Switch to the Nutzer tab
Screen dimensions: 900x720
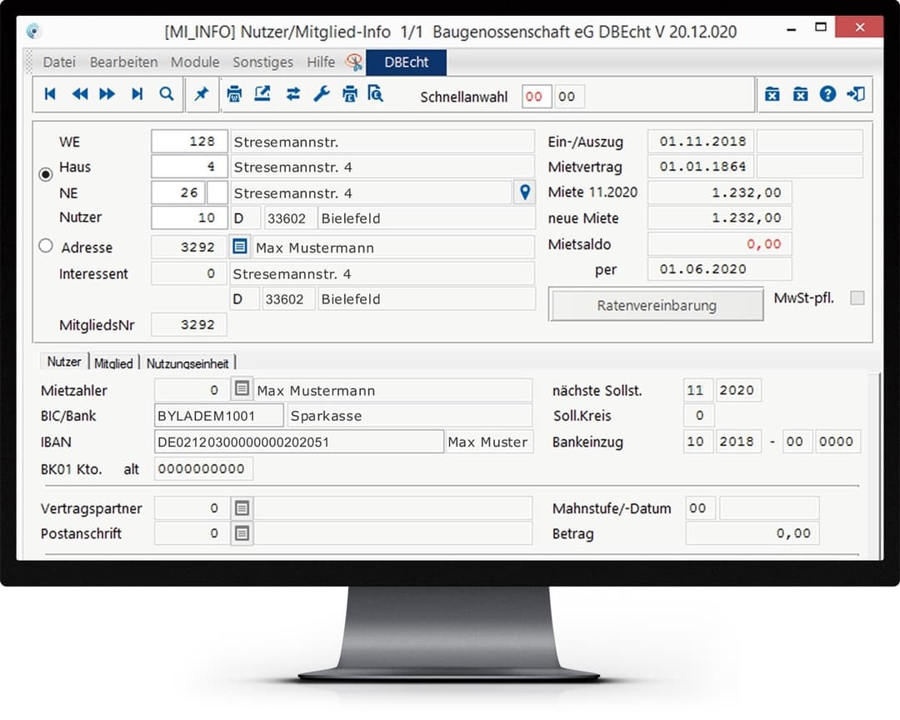[x=64, y=362]
